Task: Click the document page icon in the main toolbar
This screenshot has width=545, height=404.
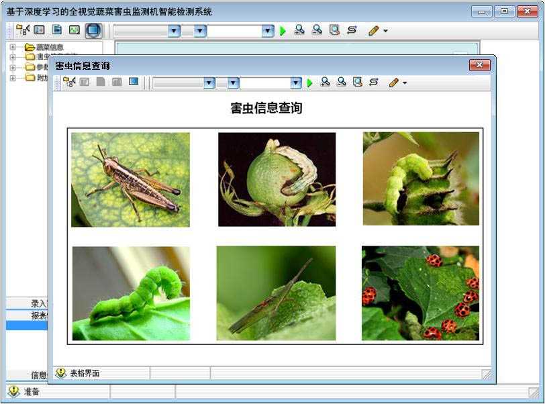Action: point(57,30)
